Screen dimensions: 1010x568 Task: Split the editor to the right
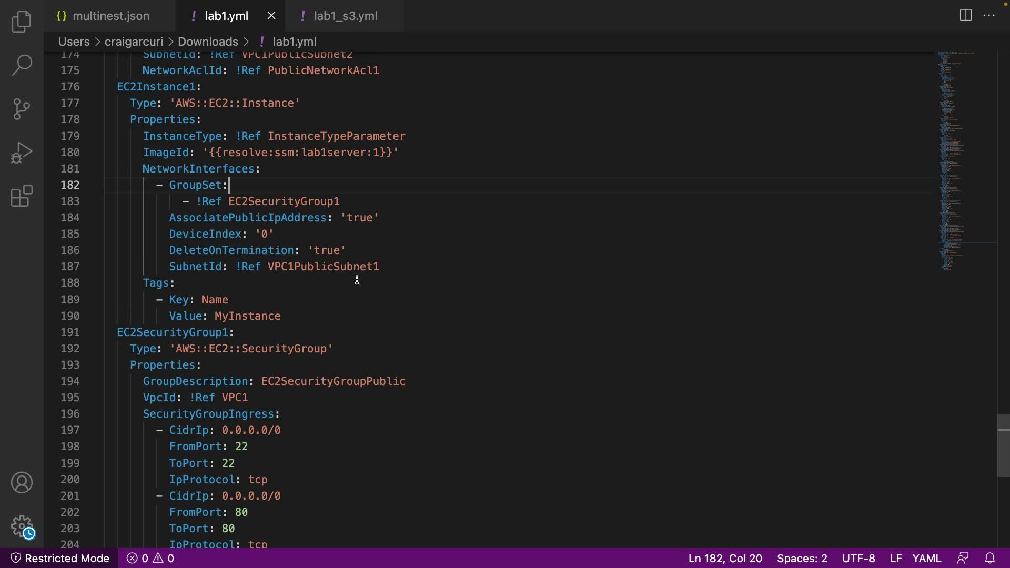tap(965, 15)
